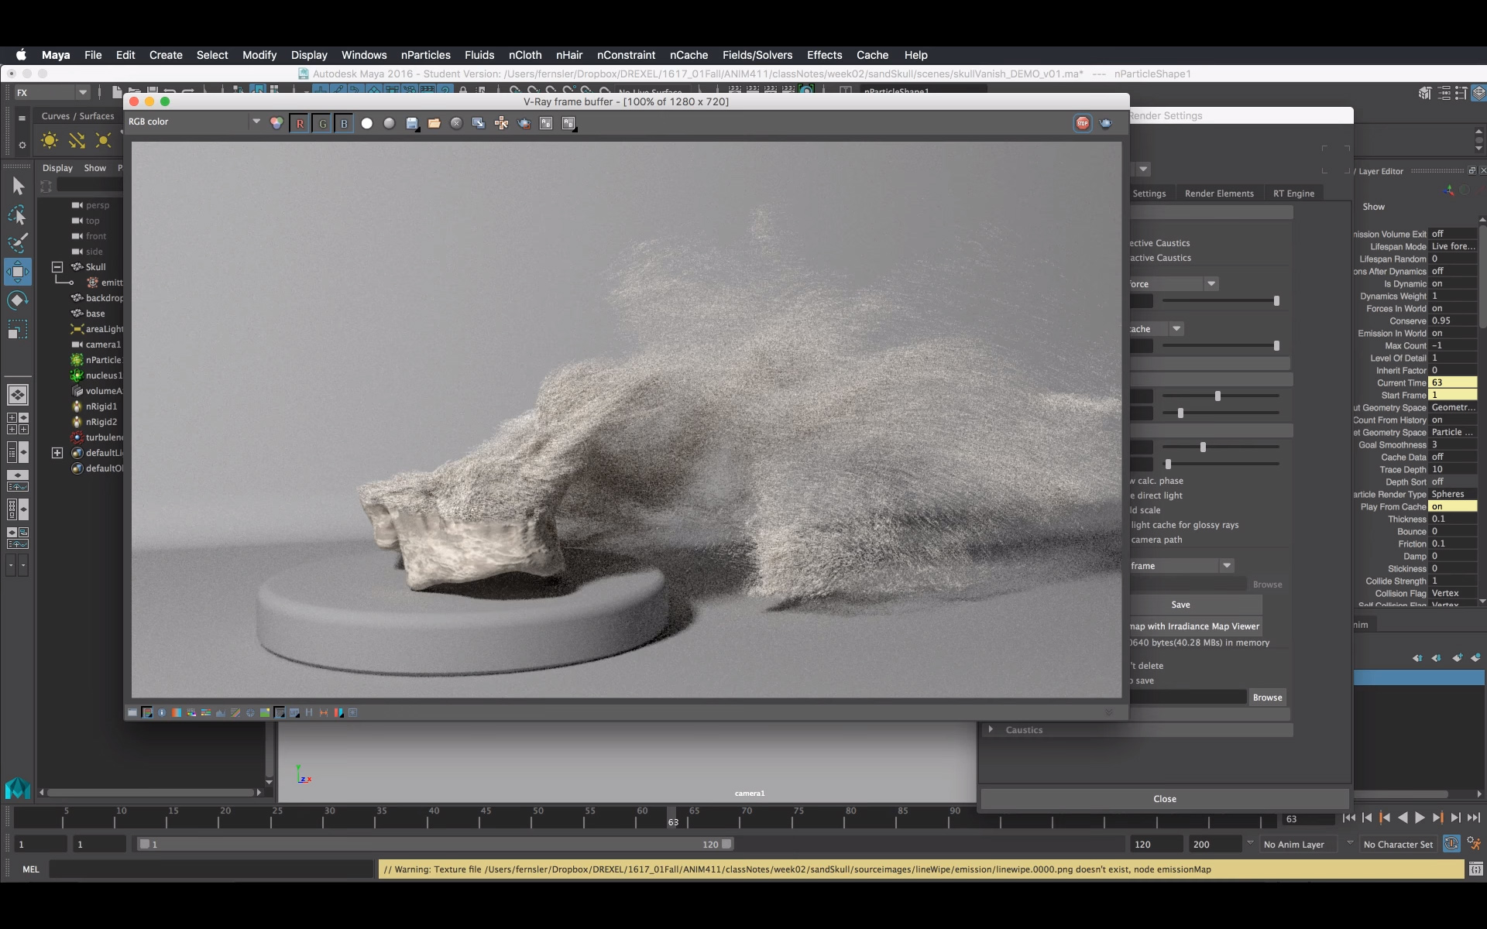The height and width of the screenshot is (929, 1487).
Task: Click the MEL command line input
Action: (211, 869)
